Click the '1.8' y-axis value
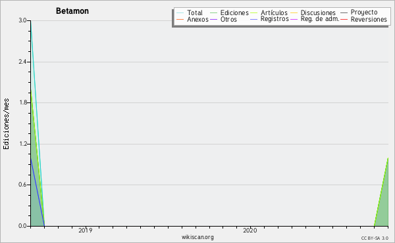This screenshot has height=243, width=395. pyautogui.click(x=22, y=102)
